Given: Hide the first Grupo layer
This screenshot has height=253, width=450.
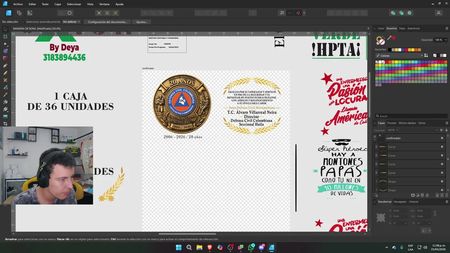Looking at the screenshot, I should (x=442, y=181).
